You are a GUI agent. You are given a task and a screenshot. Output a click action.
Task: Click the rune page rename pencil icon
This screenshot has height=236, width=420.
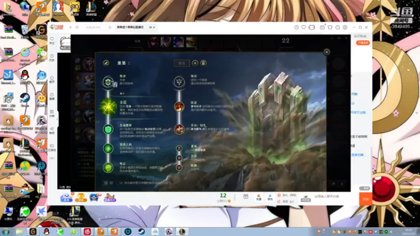coord(106,63)
